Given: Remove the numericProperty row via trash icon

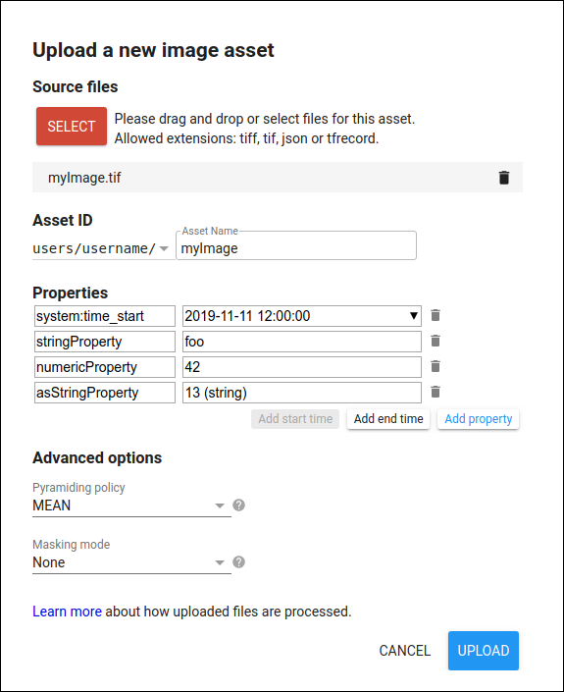Looking at the screenshot, I should tap(436, 367).
